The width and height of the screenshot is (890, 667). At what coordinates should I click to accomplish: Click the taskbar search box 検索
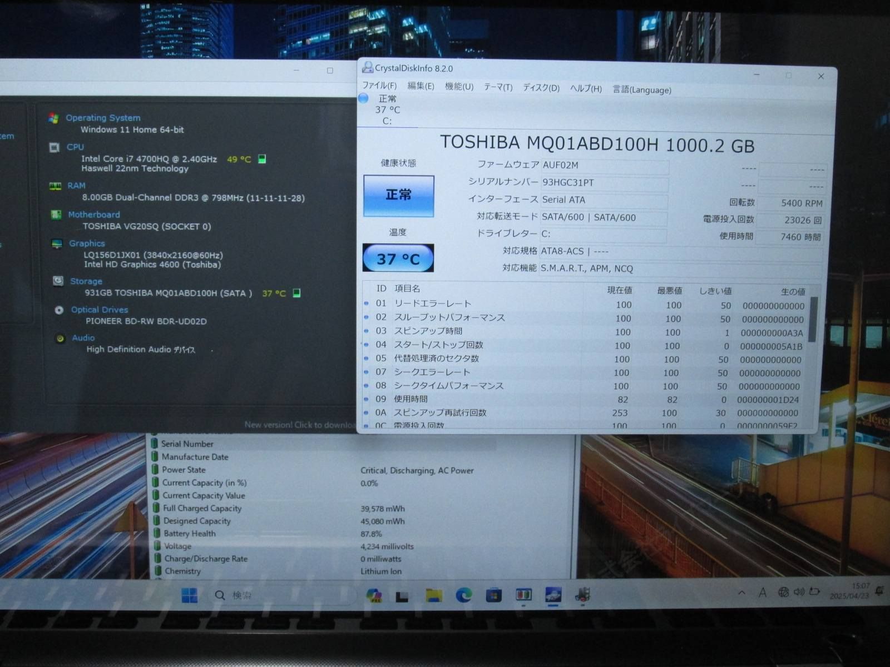click(x=282, y=595)
